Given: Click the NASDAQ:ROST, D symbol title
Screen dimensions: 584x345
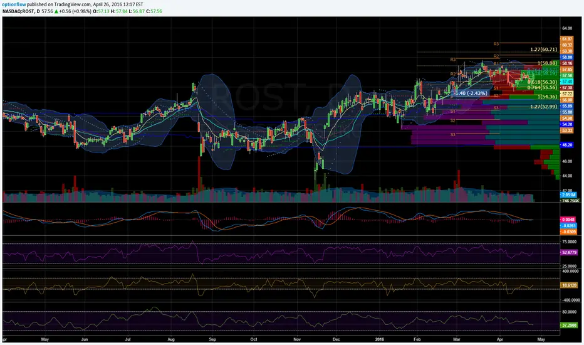Looking at the screenshot, I should [21, 11].
